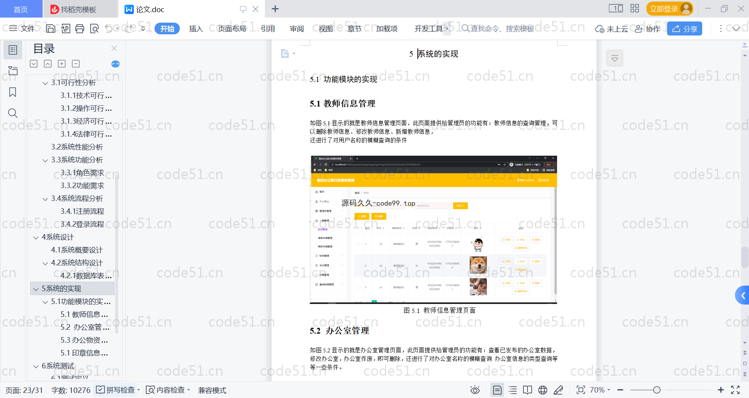The width and height of the screenshot is (749, 398).
Task: Collapse 3.3系统功能分析 tree node
Action: point(45,160)
